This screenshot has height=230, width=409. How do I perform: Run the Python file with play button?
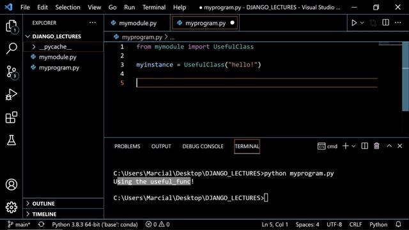(x=354, y=23)
